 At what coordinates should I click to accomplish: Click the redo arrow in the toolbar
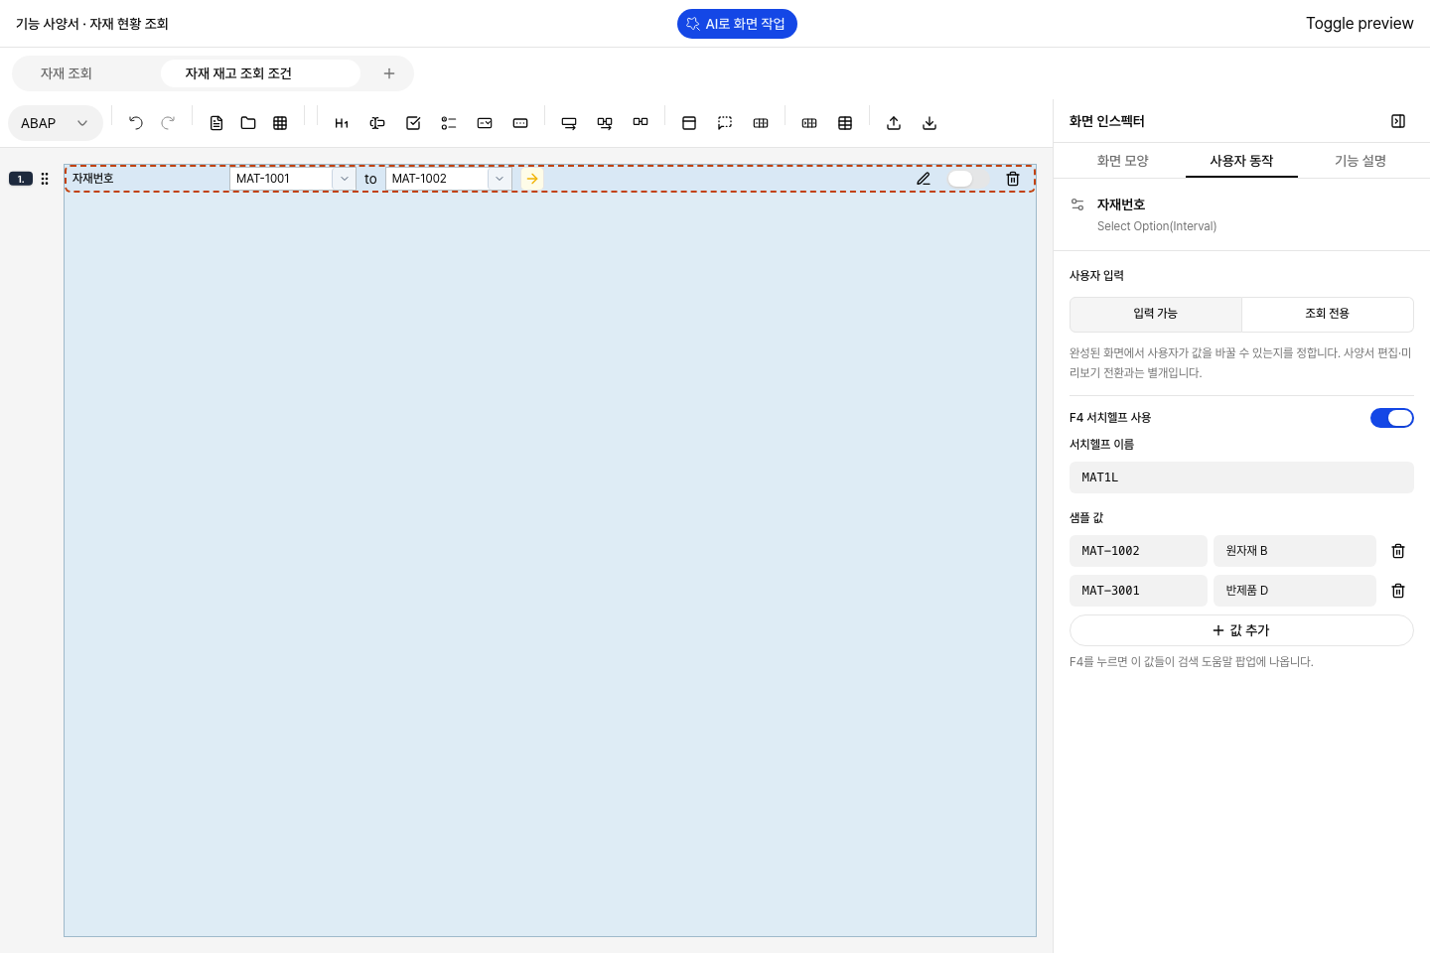tap(168, 123)
